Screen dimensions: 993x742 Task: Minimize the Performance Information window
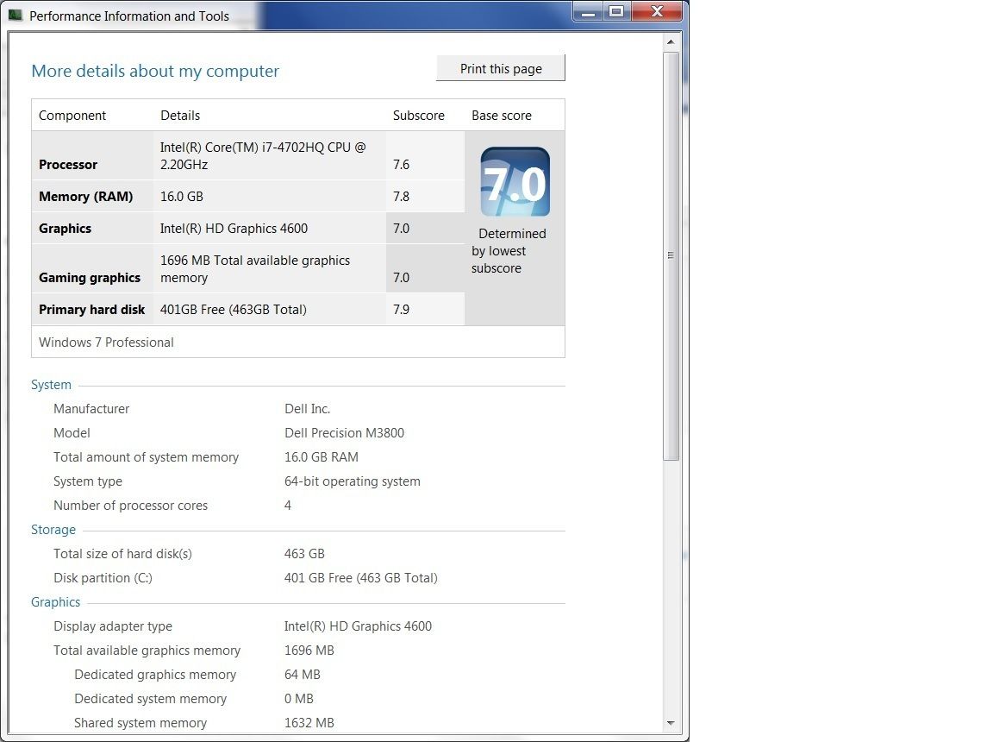[x=588, y=11]
